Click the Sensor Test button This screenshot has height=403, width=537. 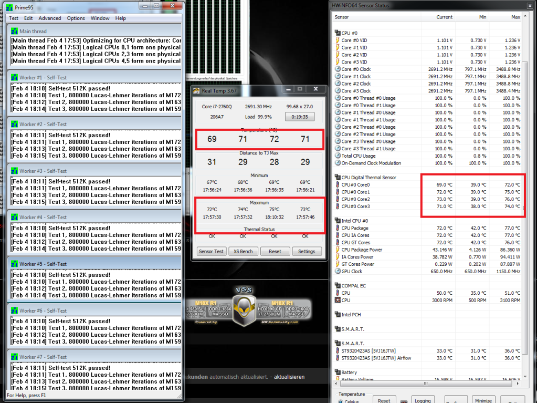[x=211, y=251]
